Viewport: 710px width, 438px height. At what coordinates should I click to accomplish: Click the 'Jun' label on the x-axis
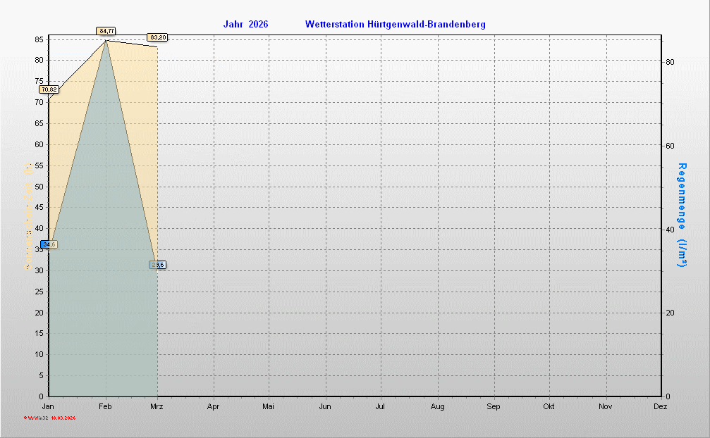click(x=325, y=406)
